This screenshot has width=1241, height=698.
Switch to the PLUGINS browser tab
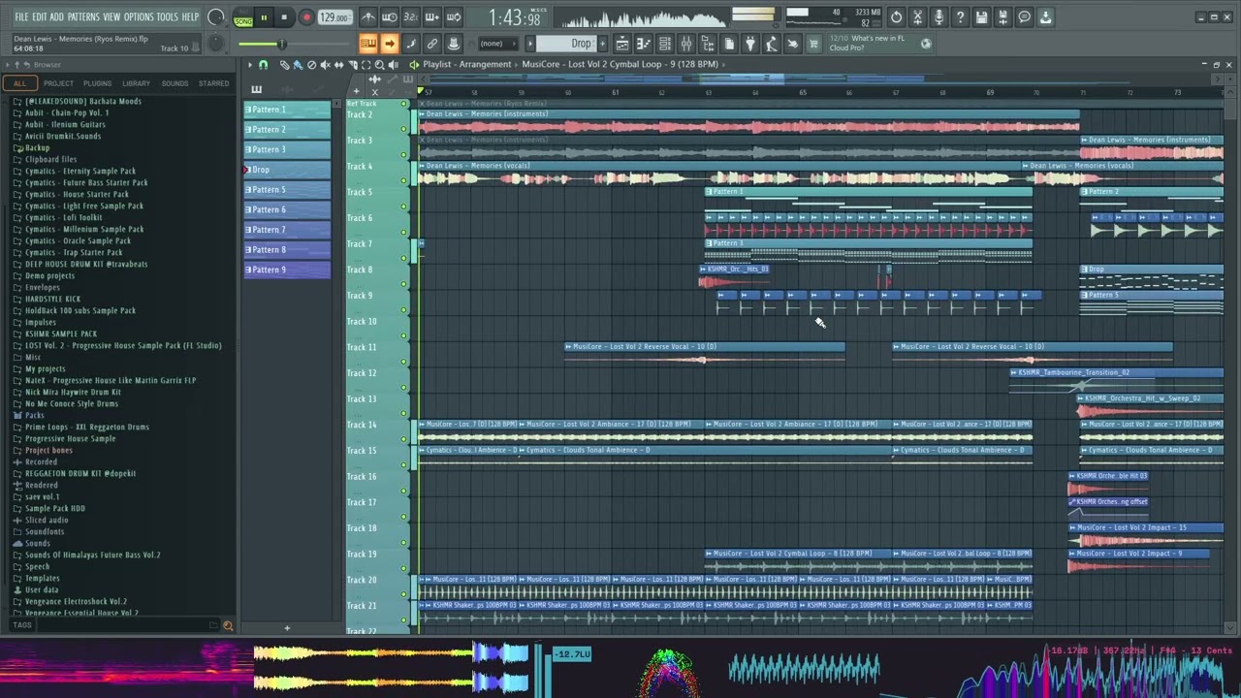97,83
